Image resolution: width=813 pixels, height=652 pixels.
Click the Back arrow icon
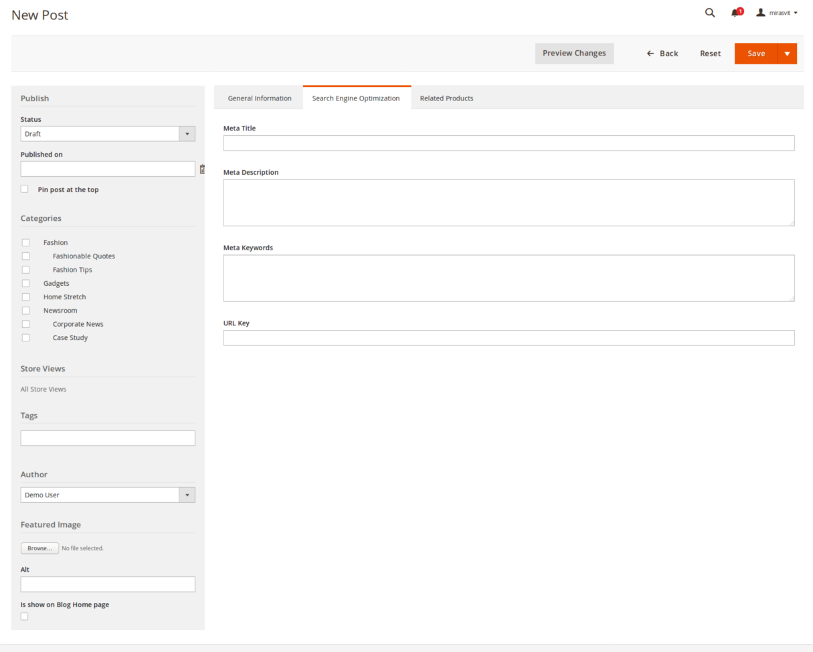(x=650, y=53)
